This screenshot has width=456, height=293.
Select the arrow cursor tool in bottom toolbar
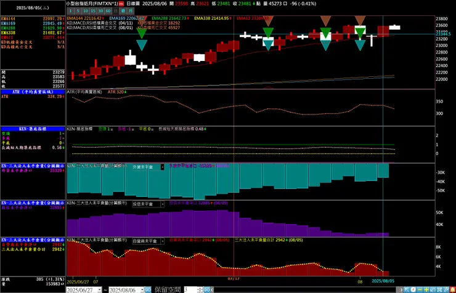tap(407, 289)
